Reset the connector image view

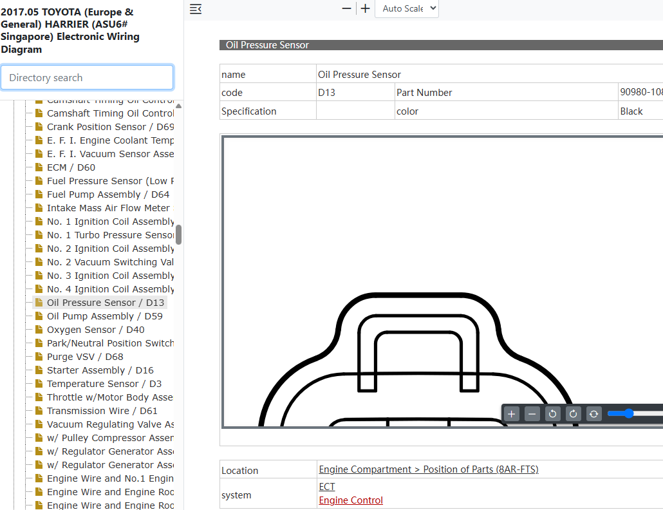tap(593, 414)
